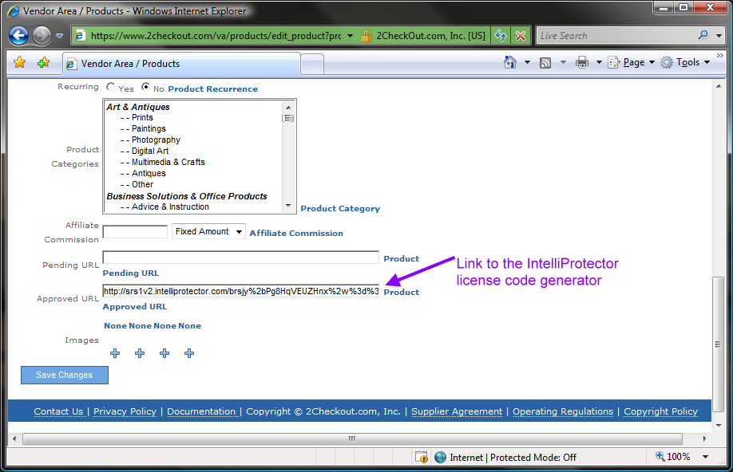This screenshot has width=733, height=472.
Task: Open the zoom level dropdown arrow
Action: pyautogui.click(x=705, y=457)
